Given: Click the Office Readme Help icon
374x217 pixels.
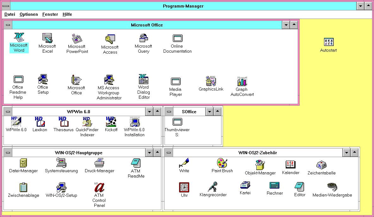Looking at the screenshot, I should click(x=18, y=79).
